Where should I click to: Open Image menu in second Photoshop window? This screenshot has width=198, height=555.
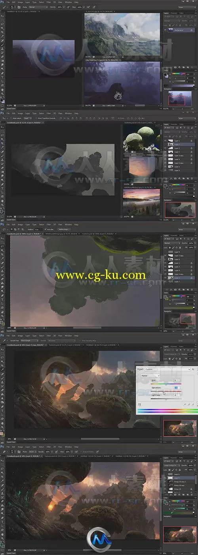[19, 113]
